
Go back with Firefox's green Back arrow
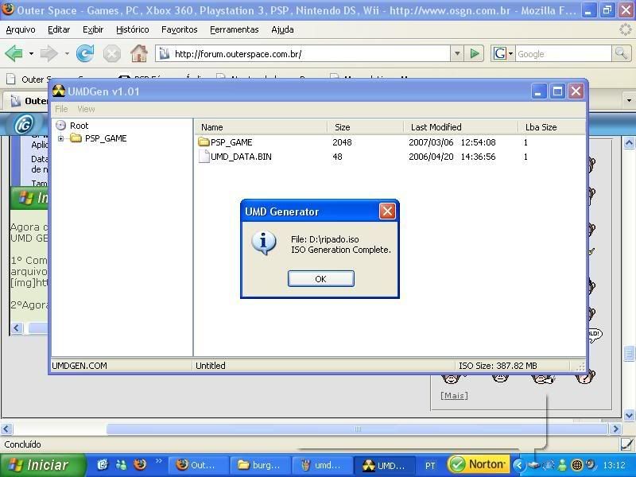click(x=14, y=53)
